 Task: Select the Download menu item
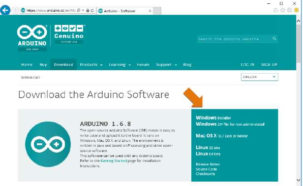tap(63, 65)
